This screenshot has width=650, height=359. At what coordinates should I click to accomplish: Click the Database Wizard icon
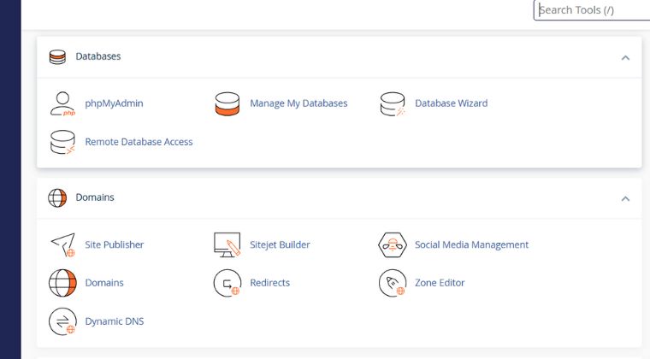click(x=393, y=103)
